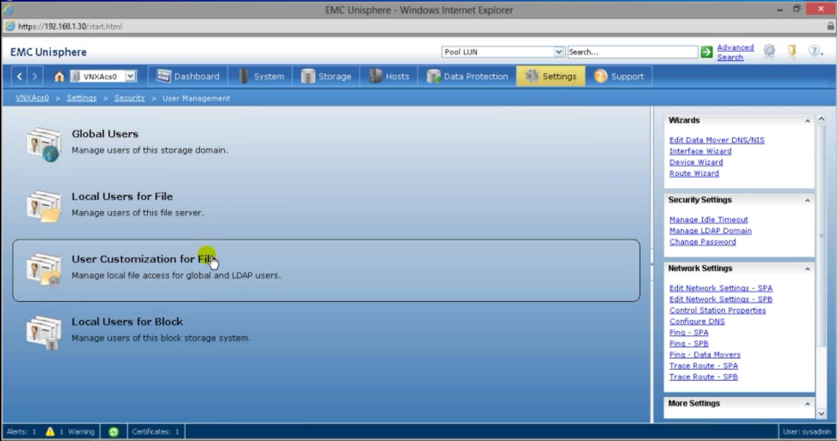Open Local Users for File heading

coord(122,196)
